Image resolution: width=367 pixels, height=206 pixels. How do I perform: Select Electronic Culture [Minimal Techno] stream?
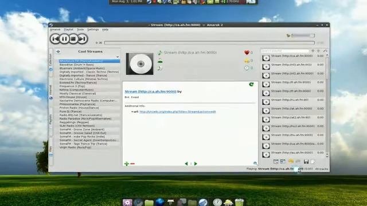click(84, 79)
